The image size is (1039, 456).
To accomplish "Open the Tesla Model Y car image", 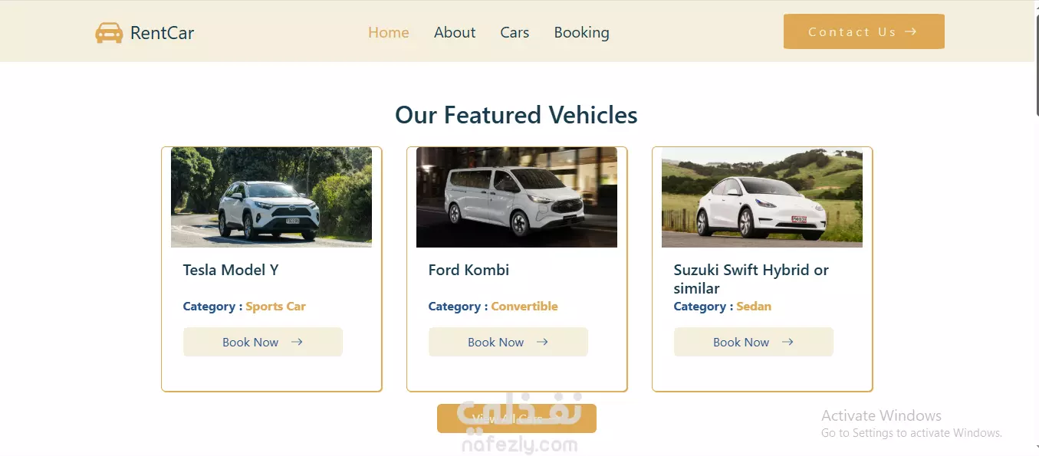I will [x=271, y=197].
